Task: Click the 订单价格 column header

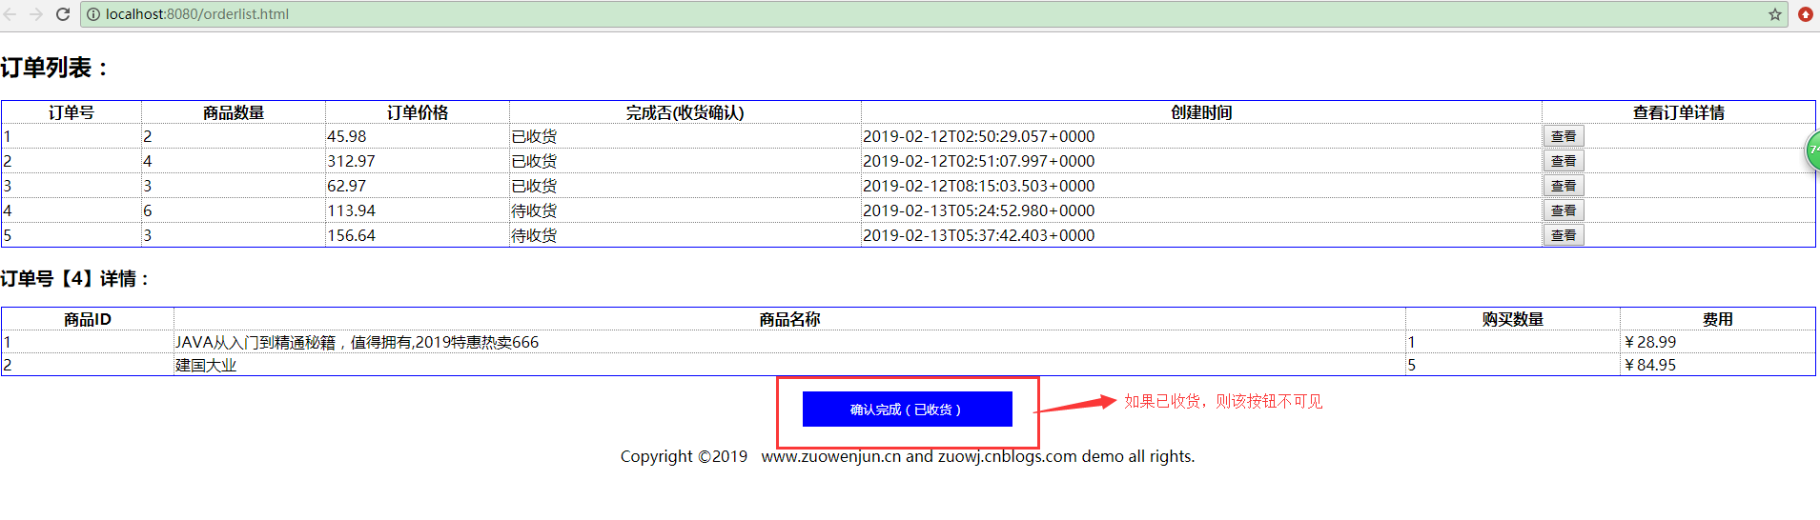Action: click(x=418, y=112)
